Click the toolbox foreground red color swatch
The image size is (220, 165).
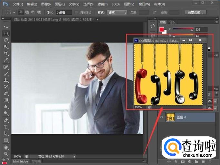pos(5,163)
